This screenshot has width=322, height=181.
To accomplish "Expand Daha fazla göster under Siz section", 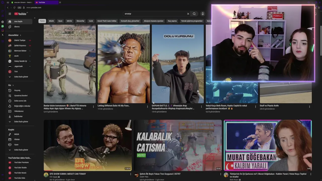I will (19, 122).
